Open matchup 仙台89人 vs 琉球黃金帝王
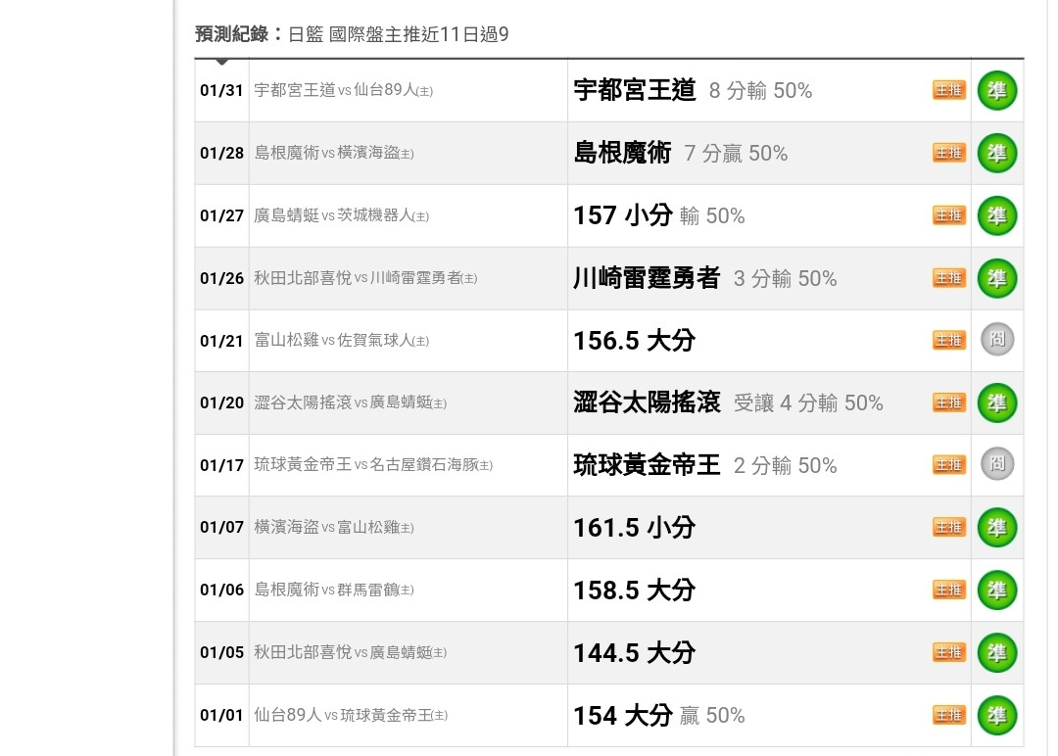Image resolution: width=1058 pixels, height=756 pixels. [x=351, y=716]
